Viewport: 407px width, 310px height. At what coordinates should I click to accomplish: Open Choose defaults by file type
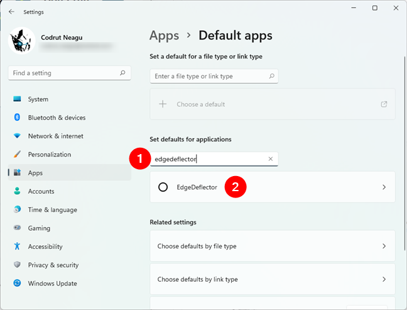click(273, 246)
